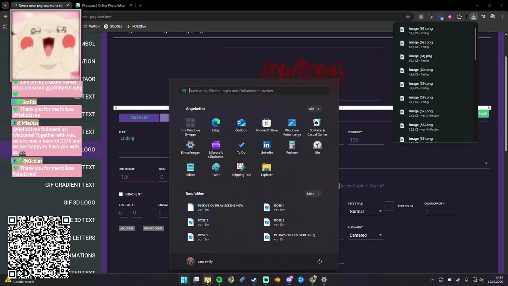
Task: Open the browser tab list dropdown
Action: point(5,6)
